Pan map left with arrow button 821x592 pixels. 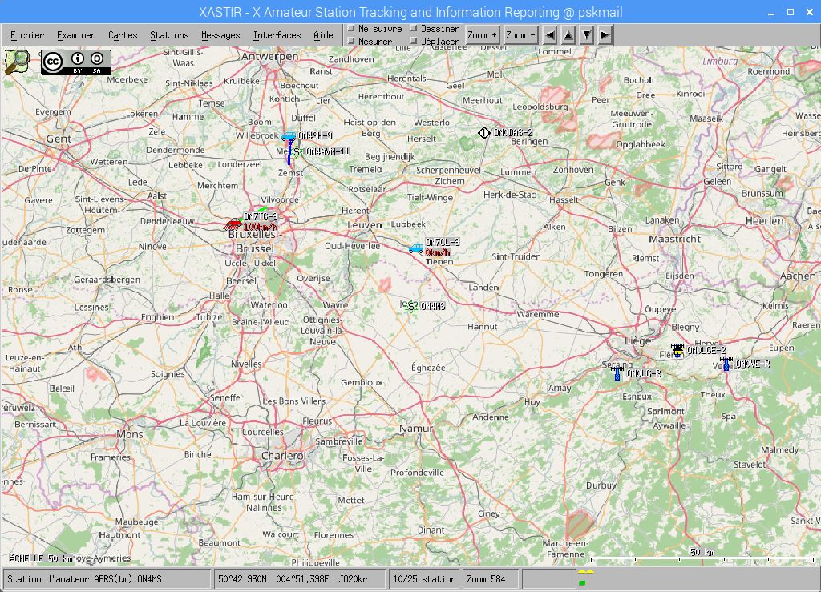(x=550, y=35)
